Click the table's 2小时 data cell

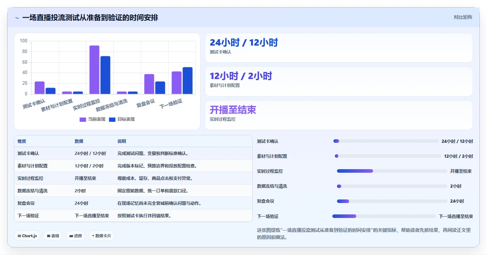[x=80, y=191]
